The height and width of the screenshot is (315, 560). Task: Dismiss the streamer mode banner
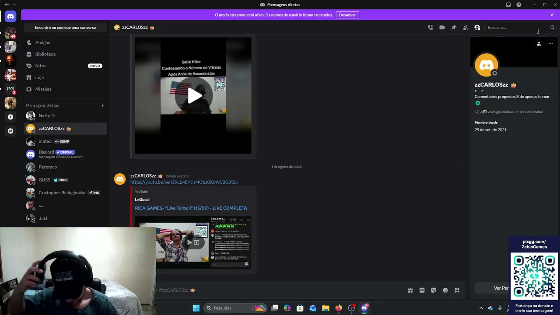coord(552,15)
